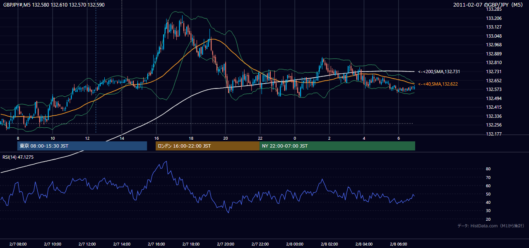The height and width of the screenshot is (248, 529).
Task: Click hour tick 6 below the price chart
Action: click(x=398, y=138)
